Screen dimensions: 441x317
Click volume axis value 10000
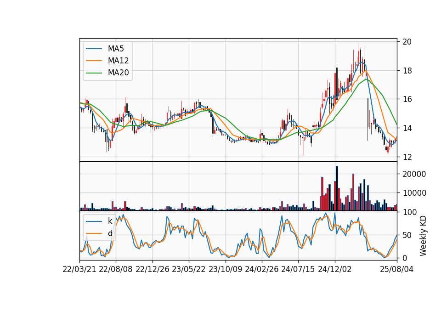[414, 193]
